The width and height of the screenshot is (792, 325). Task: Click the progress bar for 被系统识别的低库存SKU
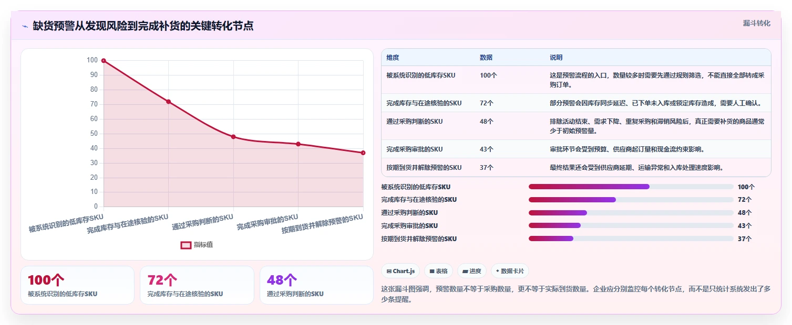[x=631, y=187]
